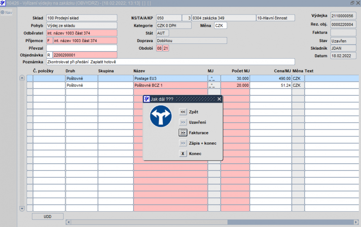Click the Sklad field '100 Prodejní sklad'
361x227 pixels.
pyautogui.click(x=82, y=18)
